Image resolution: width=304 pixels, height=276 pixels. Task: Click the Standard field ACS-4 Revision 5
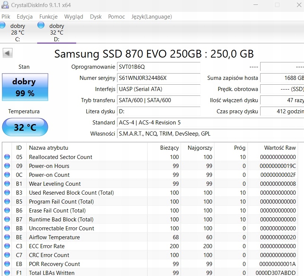click(x=211, y=123)
